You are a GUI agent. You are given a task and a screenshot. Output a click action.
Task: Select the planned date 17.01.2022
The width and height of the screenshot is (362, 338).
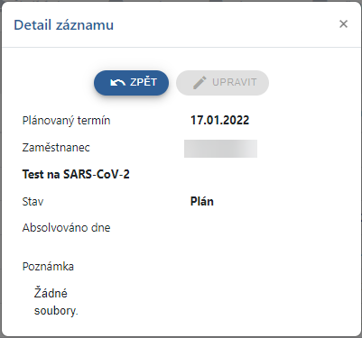point(219,121)
